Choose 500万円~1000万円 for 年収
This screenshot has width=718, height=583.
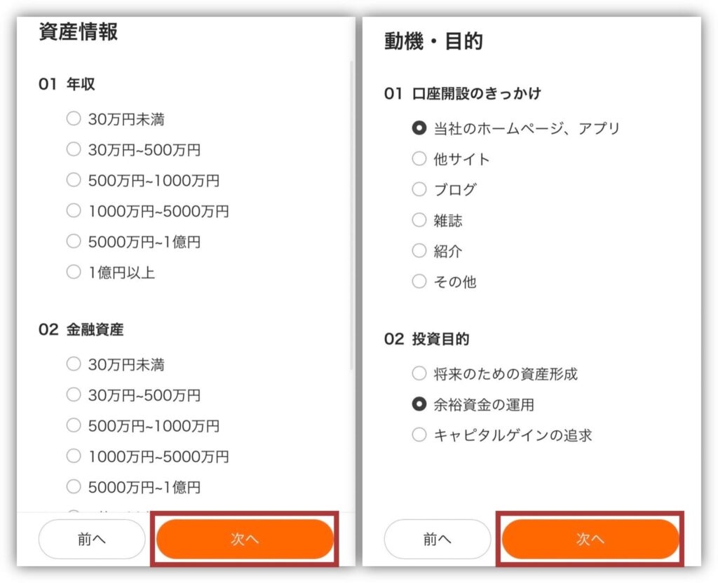click(74, 180)
